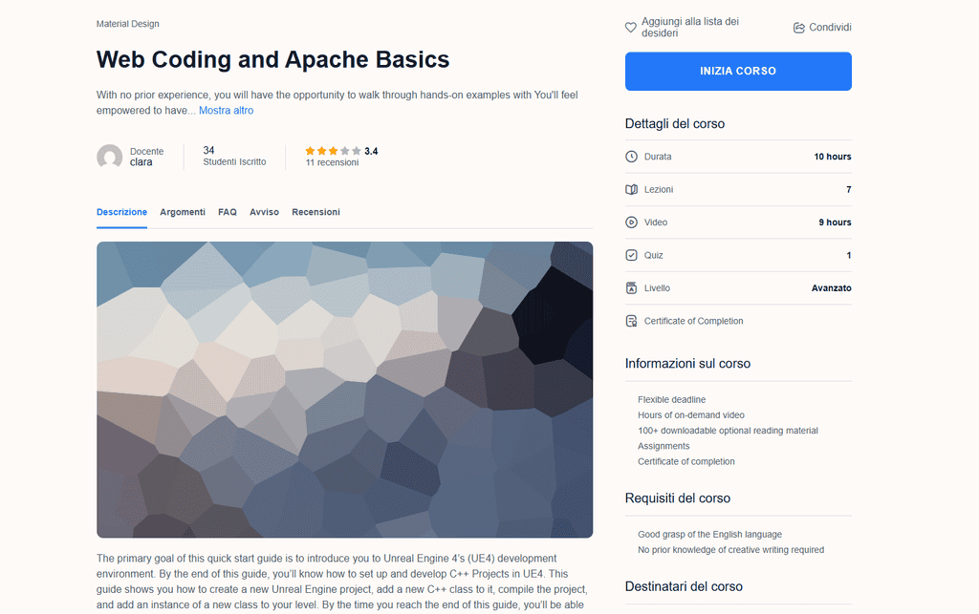Click 100+ downloadable optional reading material
Screen dimensions: 979x614
tap(728, 431)
